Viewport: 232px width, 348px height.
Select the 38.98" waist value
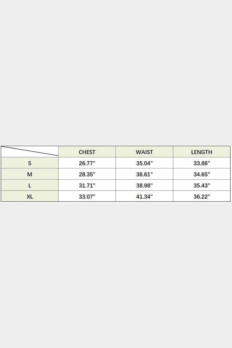[144, 185]
